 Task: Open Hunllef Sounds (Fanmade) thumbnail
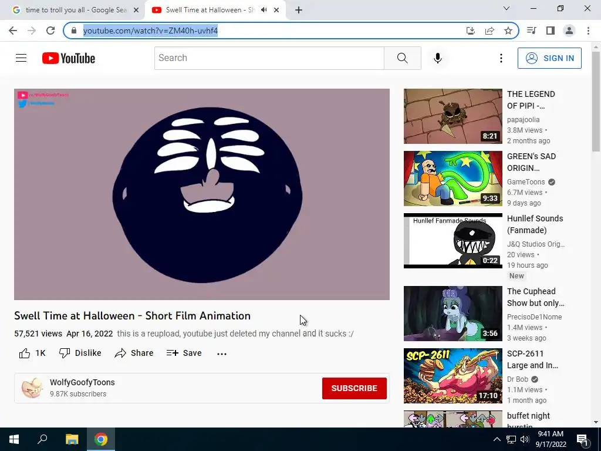[453, 240]
